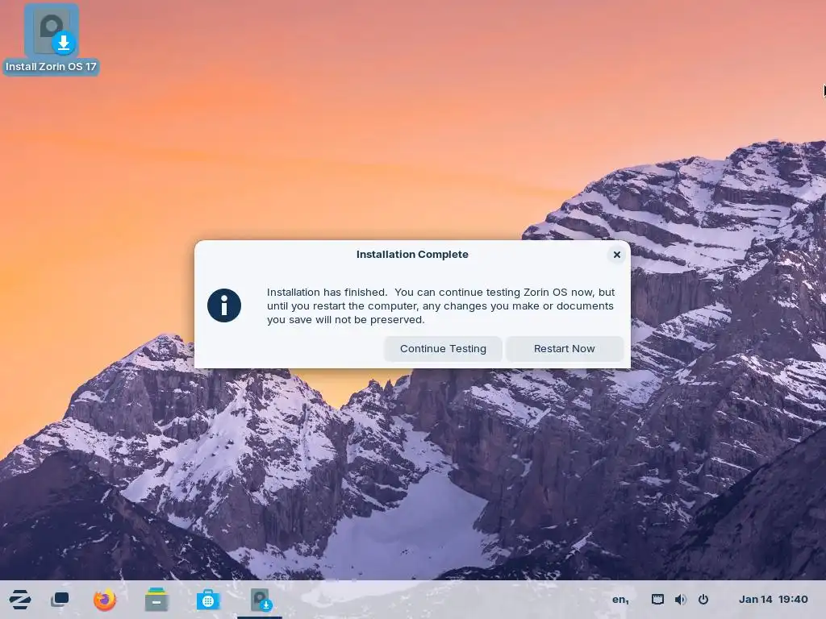Click the Continue Testing button

pos(443,348)
